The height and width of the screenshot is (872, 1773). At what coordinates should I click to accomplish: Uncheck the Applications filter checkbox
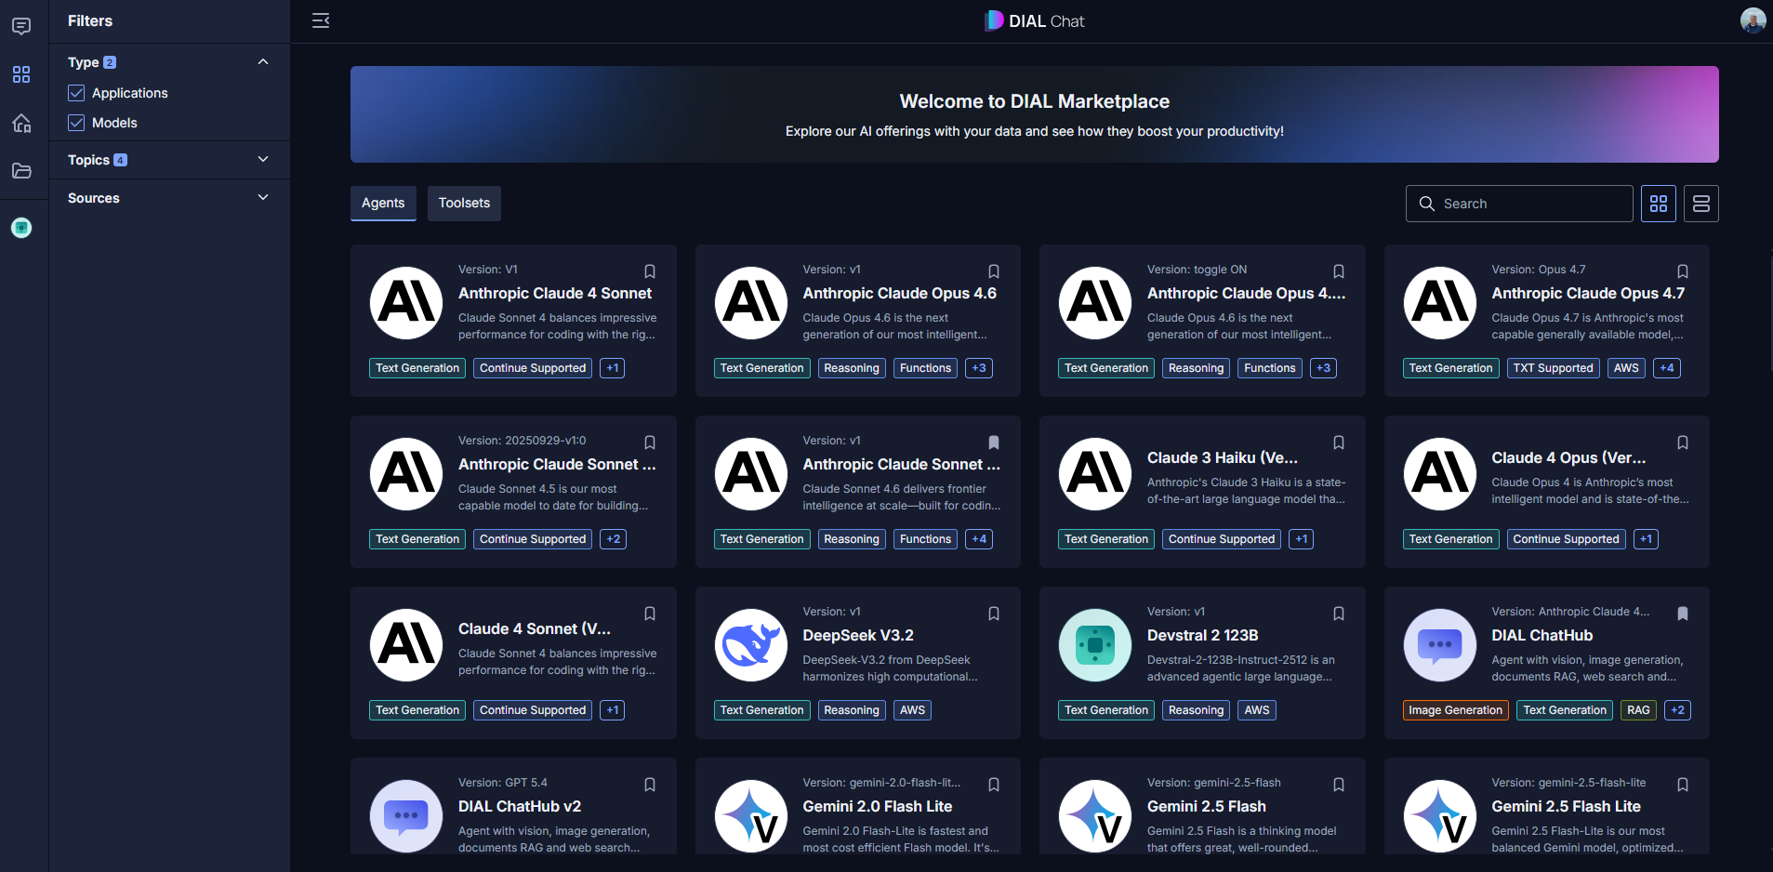[x=76, y=93]
